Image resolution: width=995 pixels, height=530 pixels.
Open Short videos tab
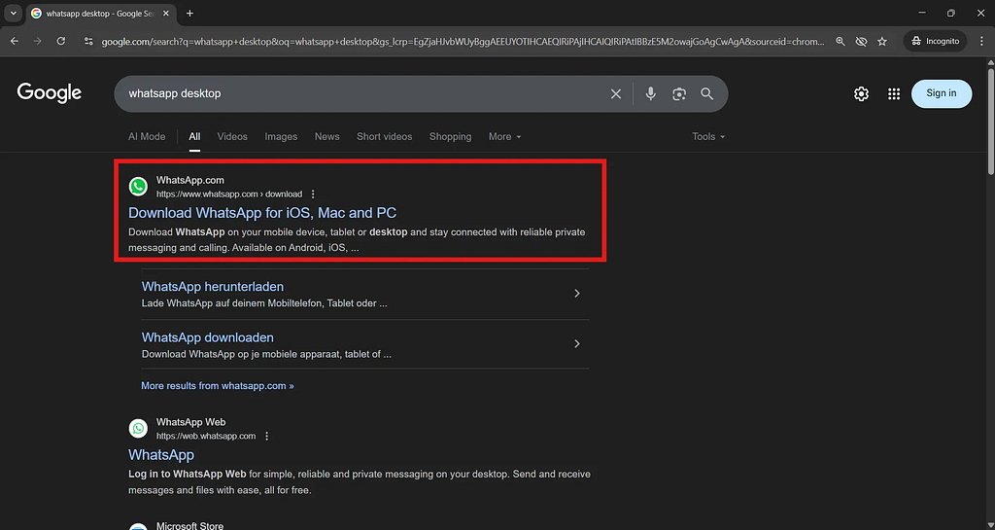click(384, 136)
